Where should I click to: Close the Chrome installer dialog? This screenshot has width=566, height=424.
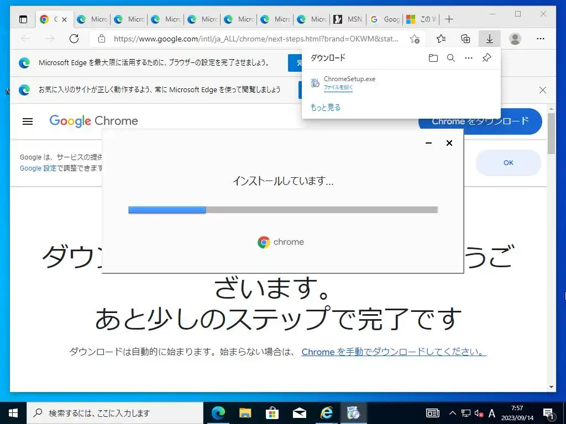click(x=449, y=143)
